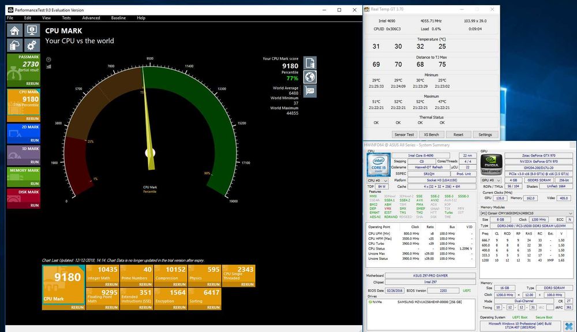This screenshot has width=577, height=332.
Task: Open the Tests menu
Action: click(66, 18)
